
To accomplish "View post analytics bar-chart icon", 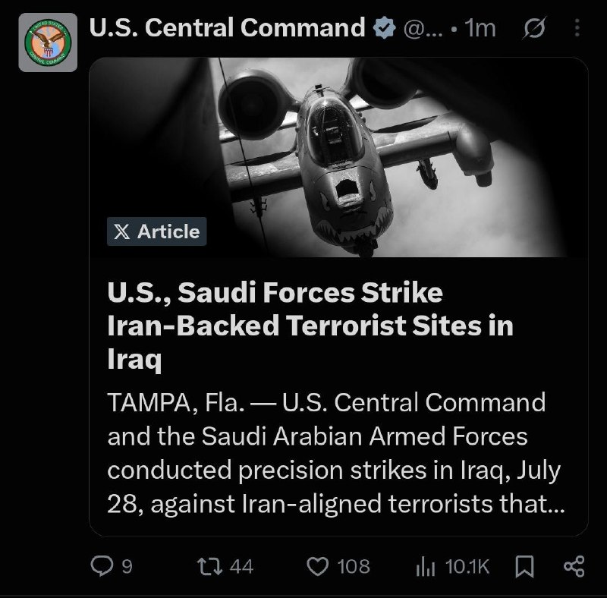I will pyautogui.click(x=426, y=567).
